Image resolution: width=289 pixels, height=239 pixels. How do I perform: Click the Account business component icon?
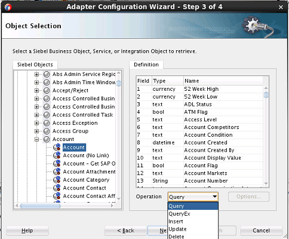coord(57,147)
